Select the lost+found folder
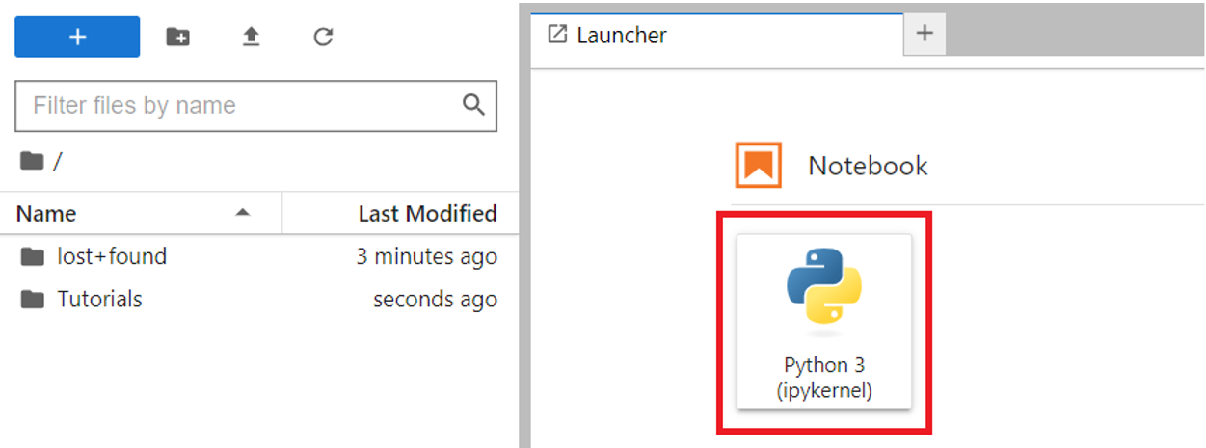The height and width of the screenshot is (448, 1206). click(259, 256)
